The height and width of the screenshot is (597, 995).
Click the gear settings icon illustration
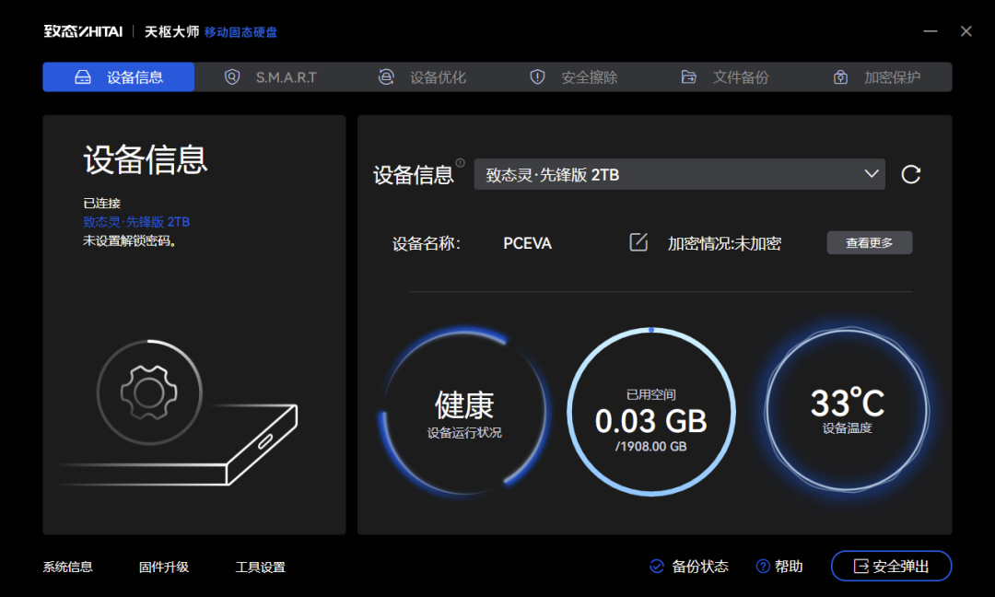point(149,392)
